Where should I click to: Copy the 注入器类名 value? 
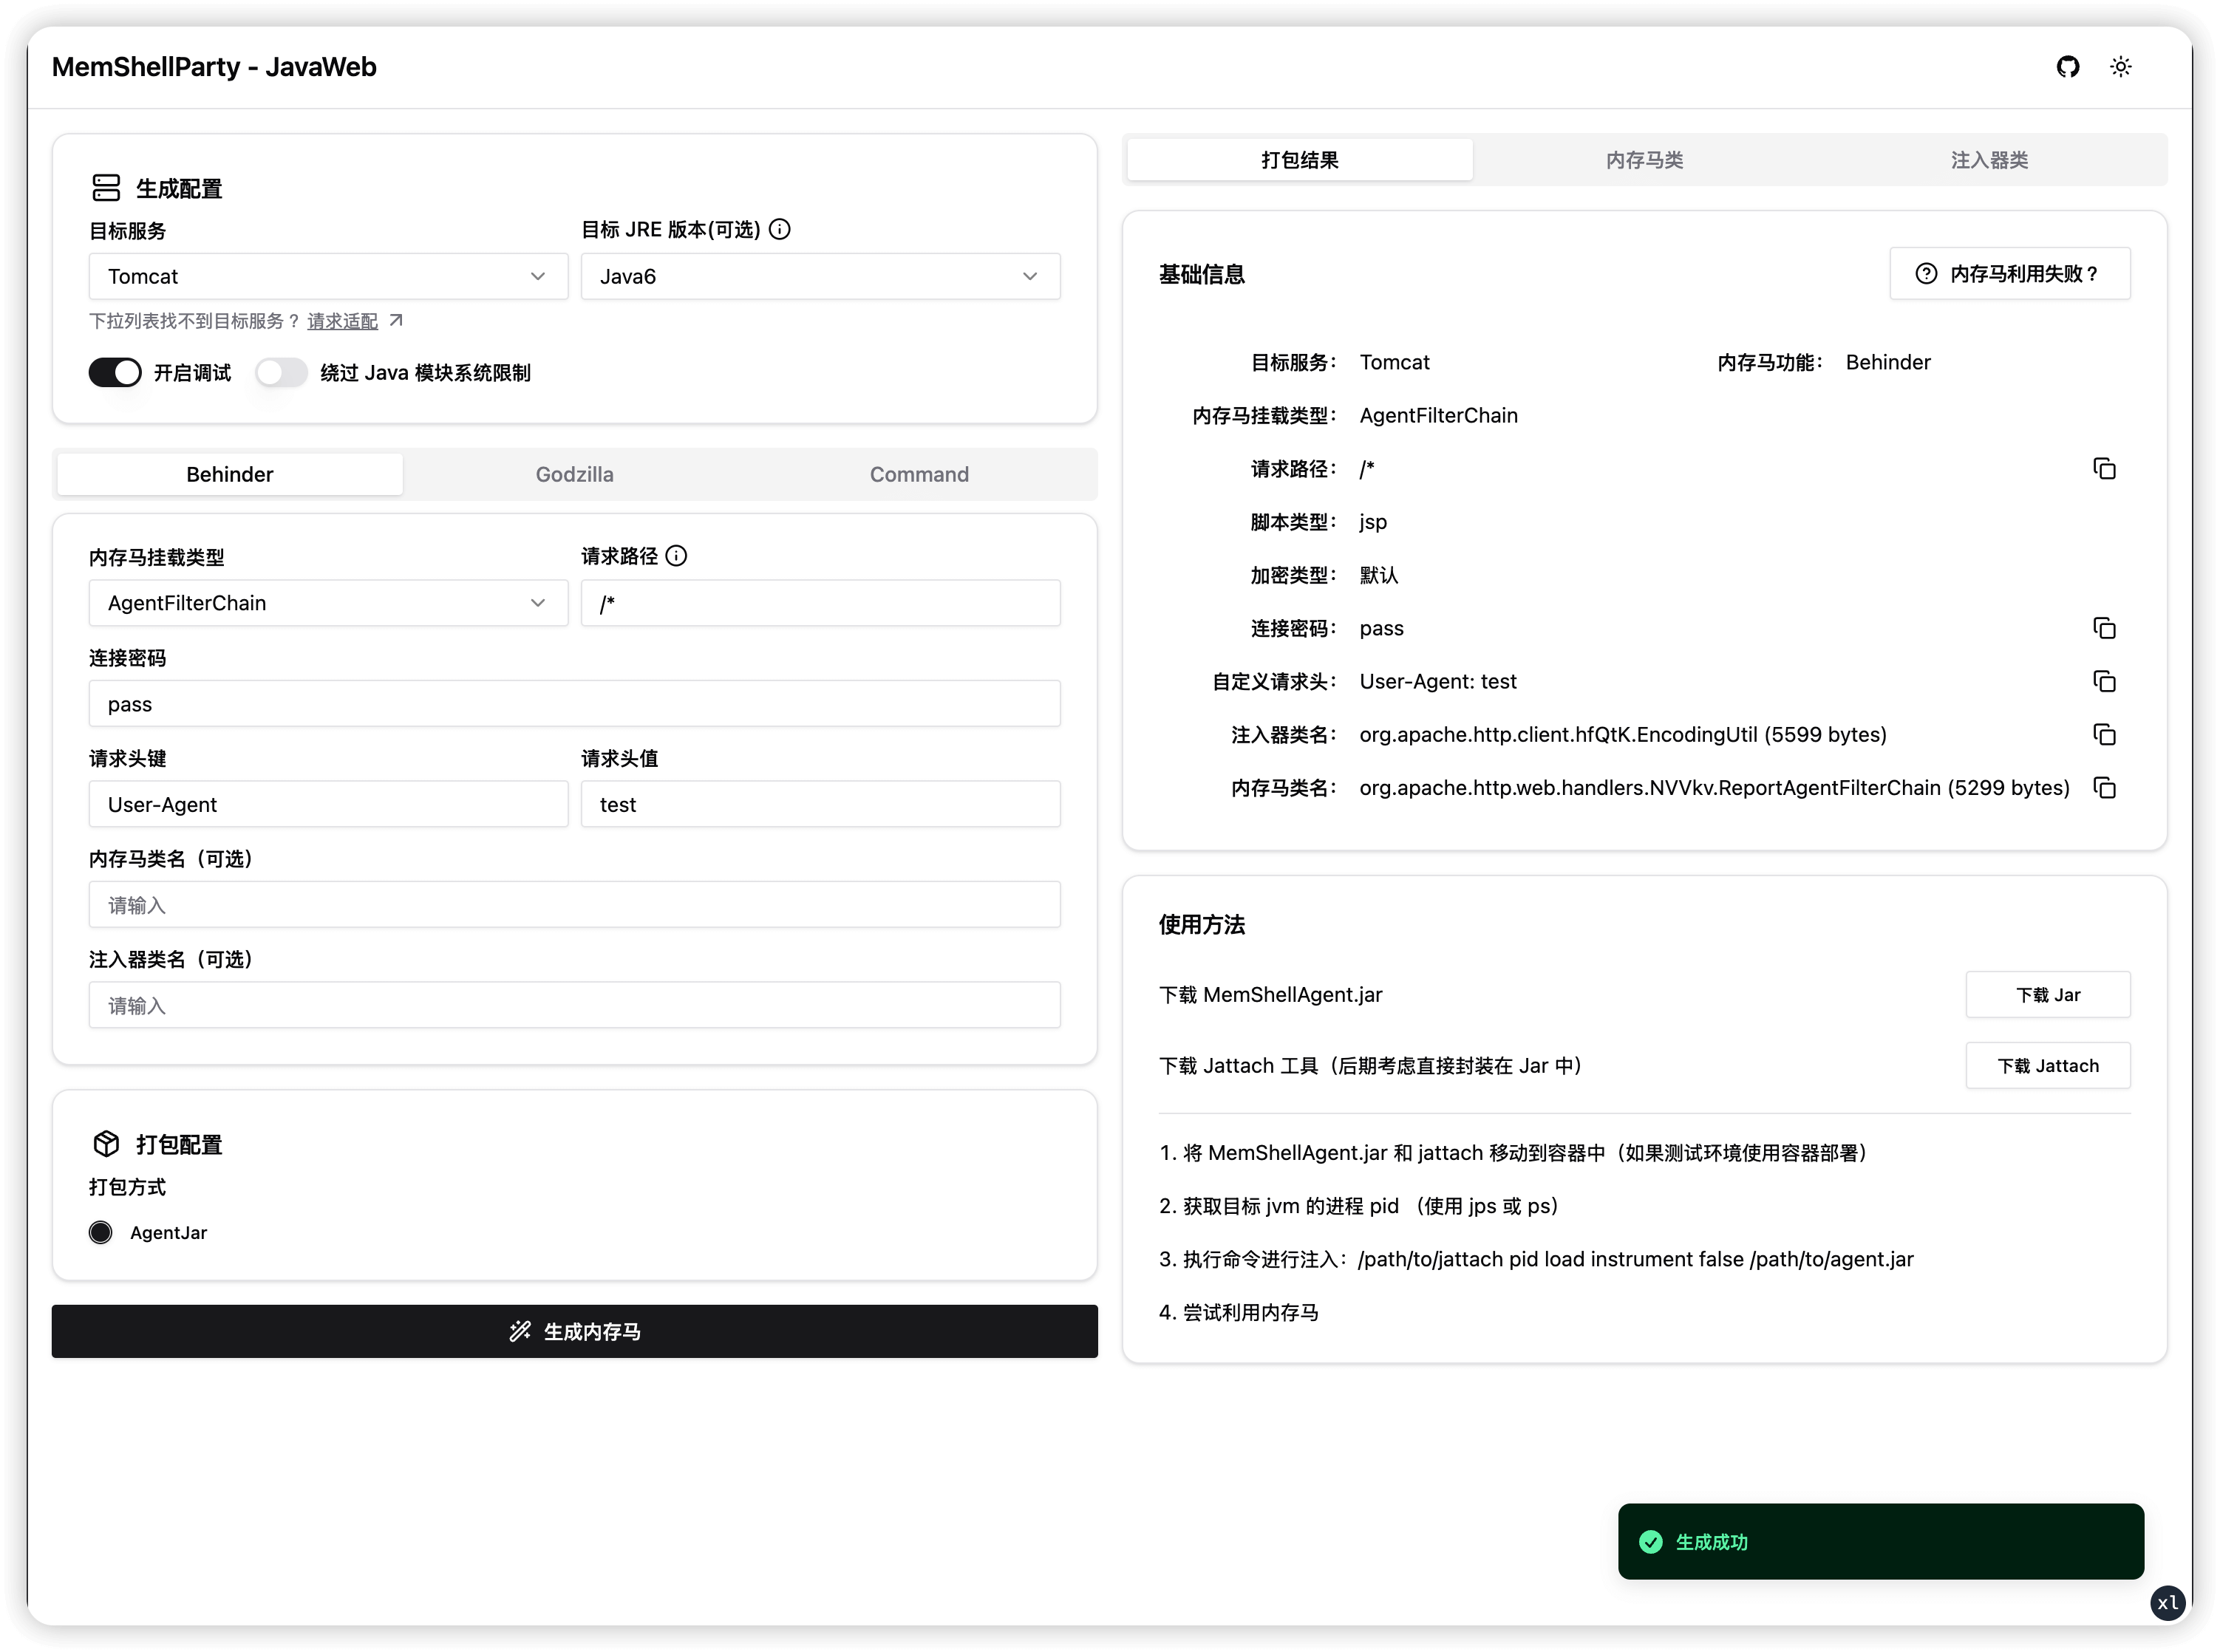tap(2104, 734)
